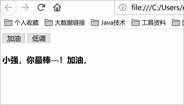Expand the Java技术 bookmarks folder label
The image size is (184, 105).
[x=113, y=22]
